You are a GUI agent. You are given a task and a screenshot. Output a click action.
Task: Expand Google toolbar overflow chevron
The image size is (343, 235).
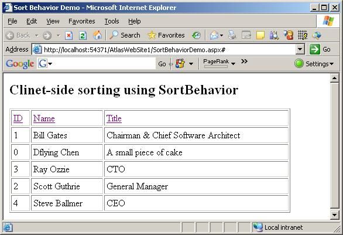coord(244,62)
